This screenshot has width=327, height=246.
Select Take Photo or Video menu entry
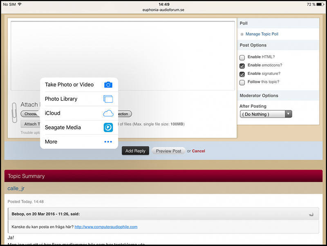click(69, 85)
